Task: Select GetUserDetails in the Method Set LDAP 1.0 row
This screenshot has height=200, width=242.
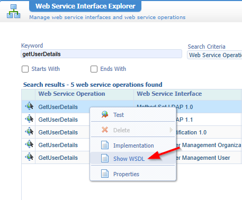Action: coord(58,107)
